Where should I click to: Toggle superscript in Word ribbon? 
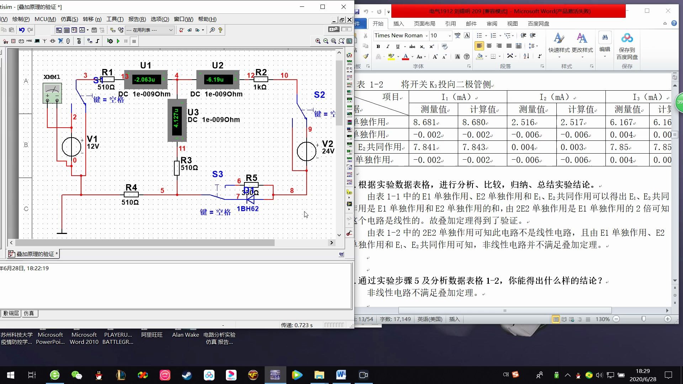[431, 47]
